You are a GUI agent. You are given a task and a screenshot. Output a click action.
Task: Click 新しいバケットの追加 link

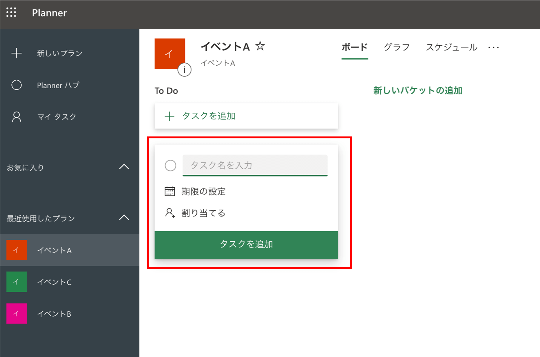[x=418, y=91]
